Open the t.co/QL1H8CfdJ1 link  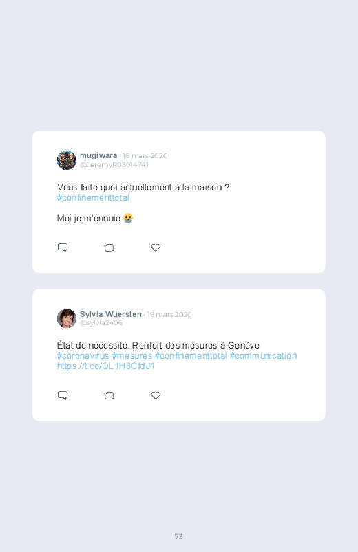[106, 366]
